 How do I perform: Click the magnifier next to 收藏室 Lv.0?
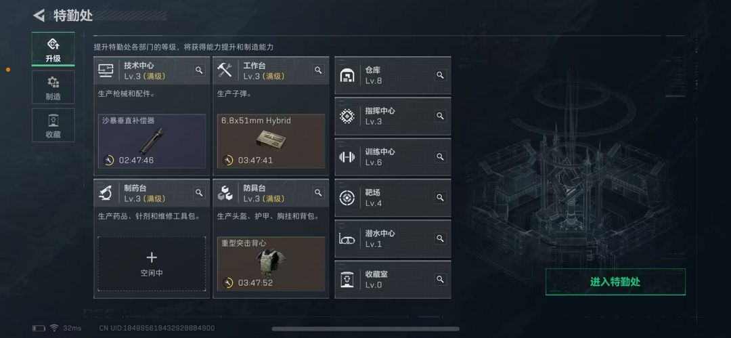coord(440,279)
